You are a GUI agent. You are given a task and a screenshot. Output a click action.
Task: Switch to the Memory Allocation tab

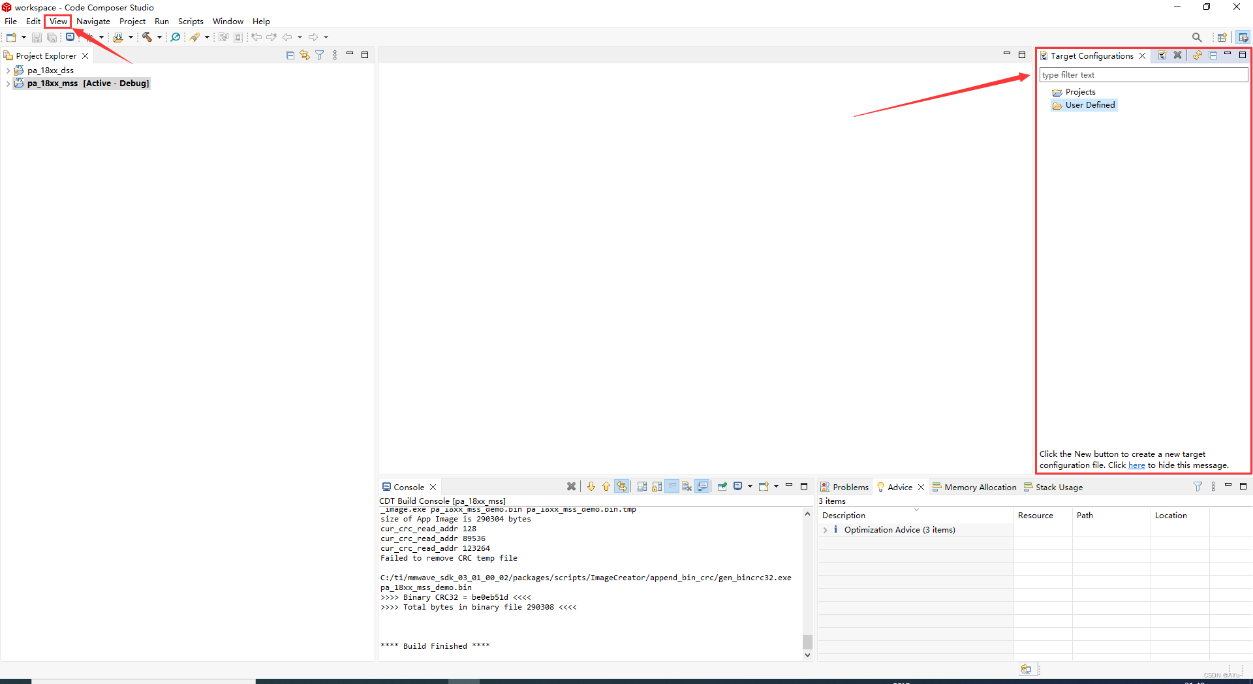(974, 487)
